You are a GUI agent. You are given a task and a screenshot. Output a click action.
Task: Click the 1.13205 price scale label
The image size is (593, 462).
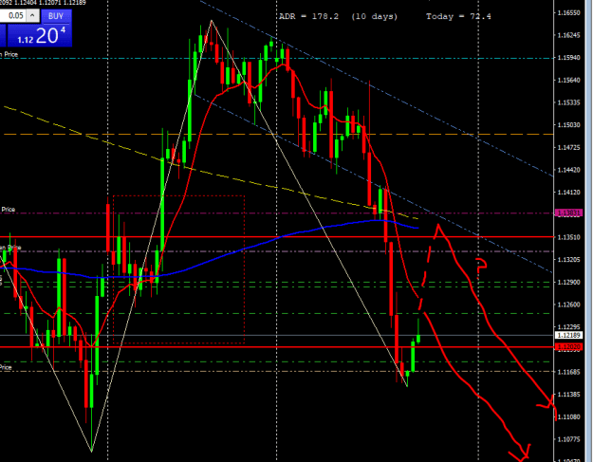(x=568, y=260)
